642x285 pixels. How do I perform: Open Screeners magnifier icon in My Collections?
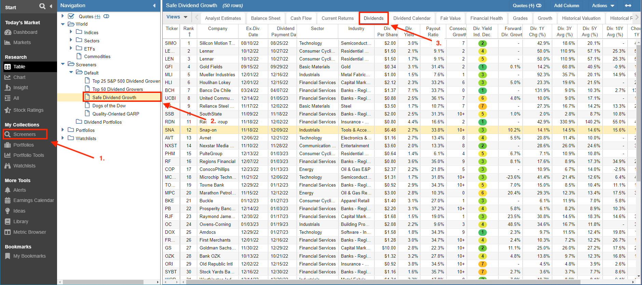(x=8, y=134)
